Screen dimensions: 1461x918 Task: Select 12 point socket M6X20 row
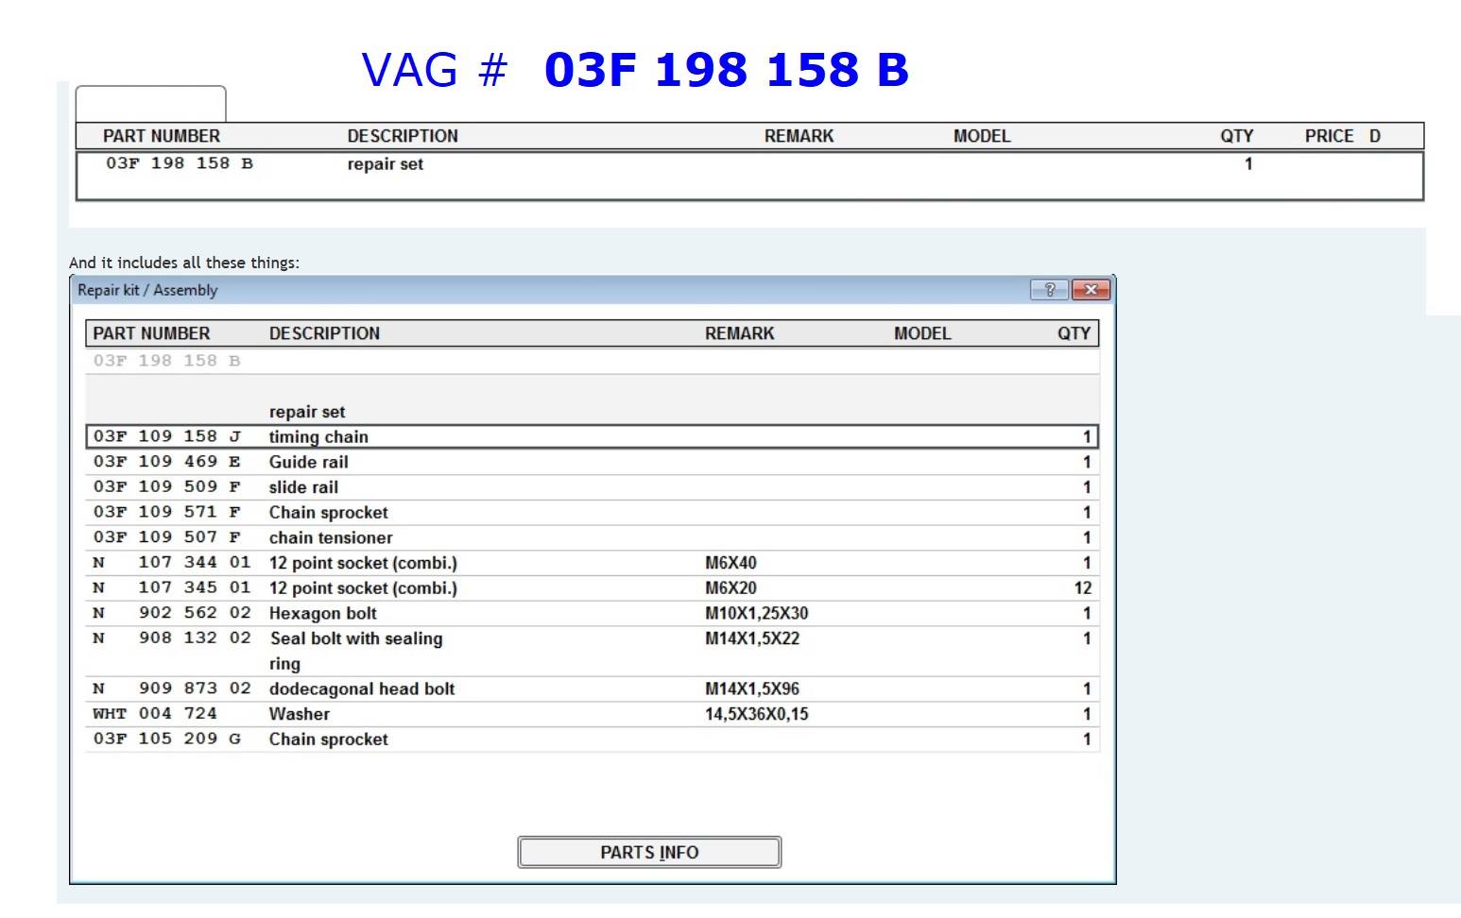tap(592, 587)
